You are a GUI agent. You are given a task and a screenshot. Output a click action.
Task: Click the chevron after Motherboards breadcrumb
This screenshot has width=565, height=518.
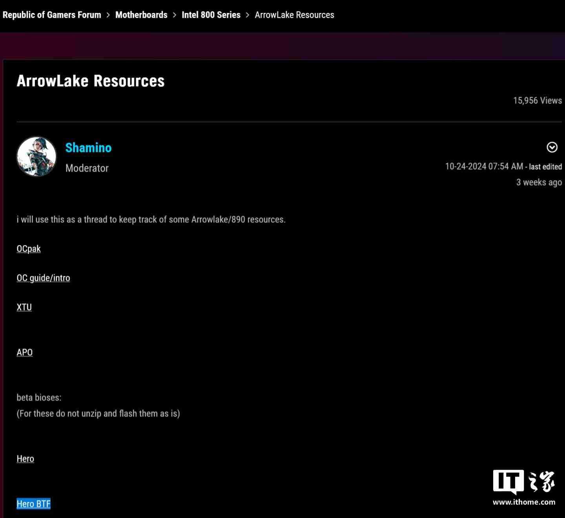pyautogui.click(x=175, y=15)
